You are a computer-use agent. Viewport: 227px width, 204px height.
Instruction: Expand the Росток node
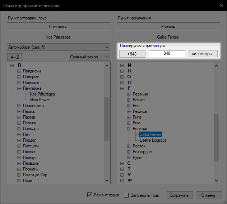point(129,146)
